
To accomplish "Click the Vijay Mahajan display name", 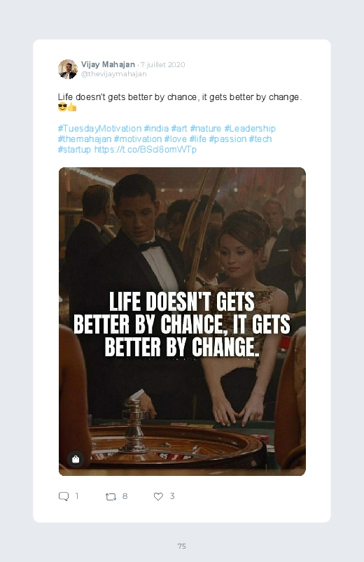I will [108, 64].
